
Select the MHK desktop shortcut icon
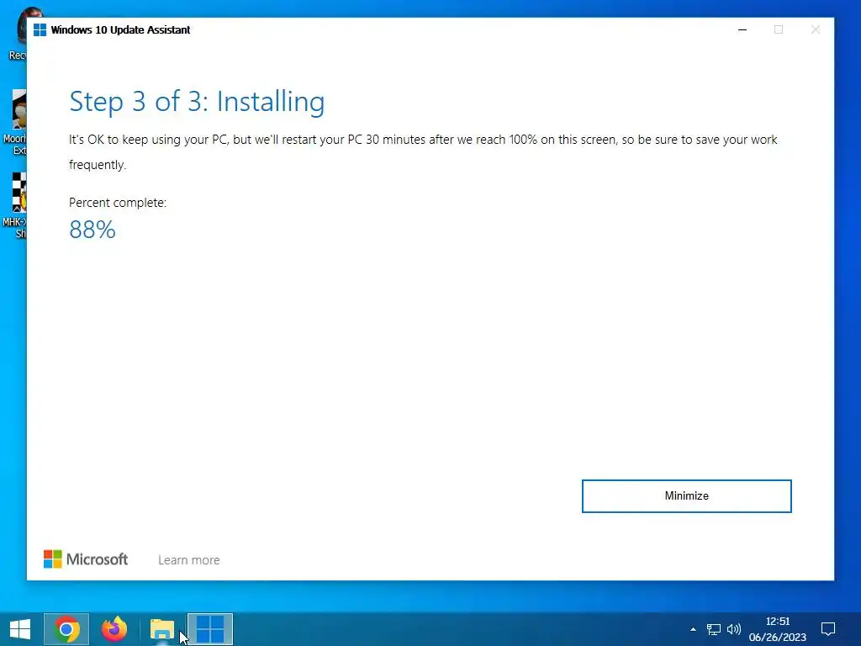[x=17, y=205]
